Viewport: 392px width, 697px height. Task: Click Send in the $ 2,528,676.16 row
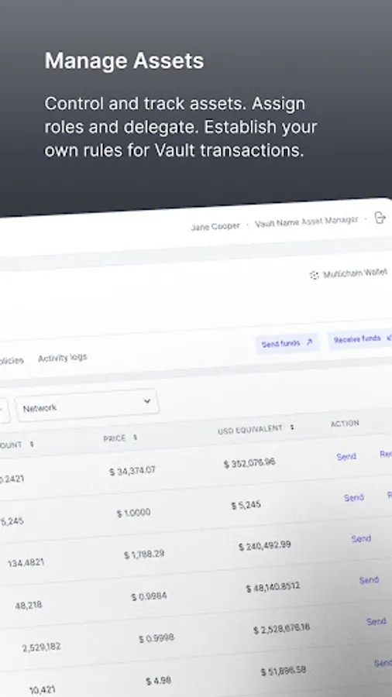(x=377, y=621)
